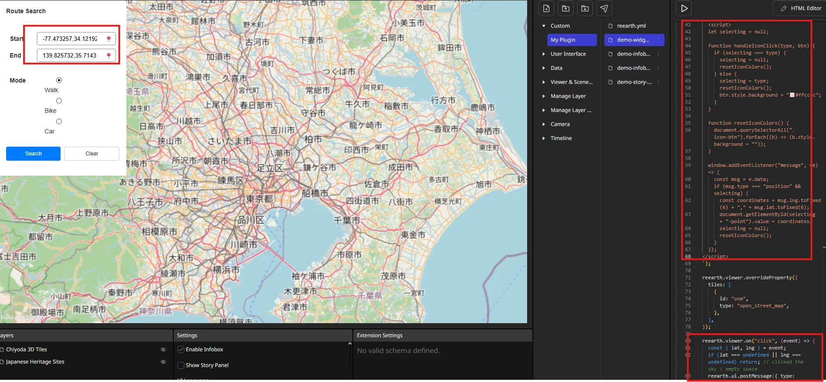
Task: Pick end location with the pin icon
Action: [x=109, y=55]
